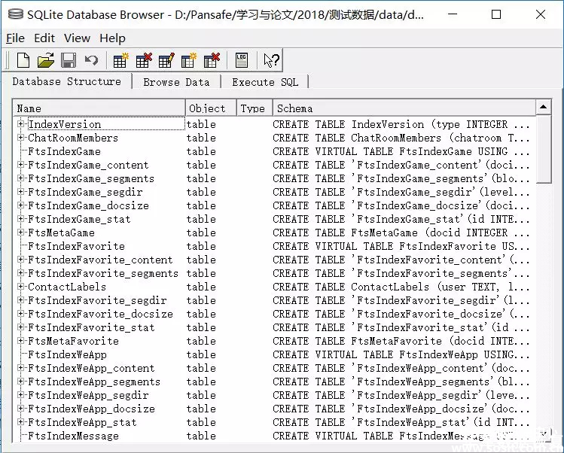Click the scrollbar up arrow
Viewport: 564px width, 453px height.
point(544,107)
